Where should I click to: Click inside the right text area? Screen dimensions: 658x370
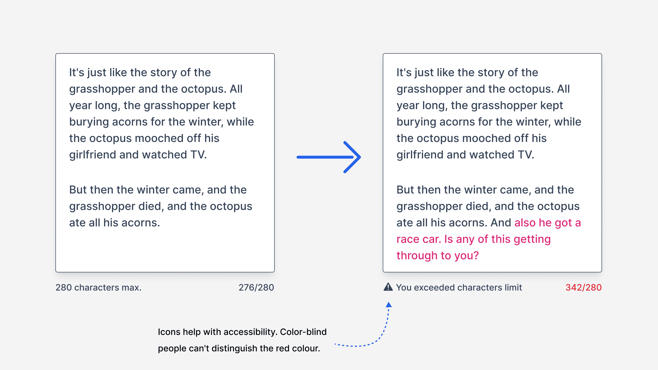click(492, 163)
